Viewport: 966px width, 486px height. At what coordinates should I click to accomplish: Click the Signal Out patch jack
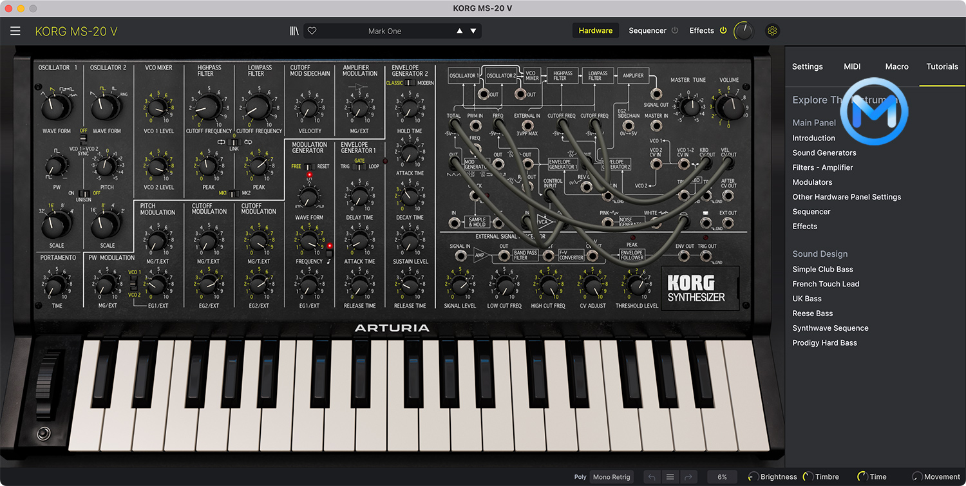(x=656, y=94)
